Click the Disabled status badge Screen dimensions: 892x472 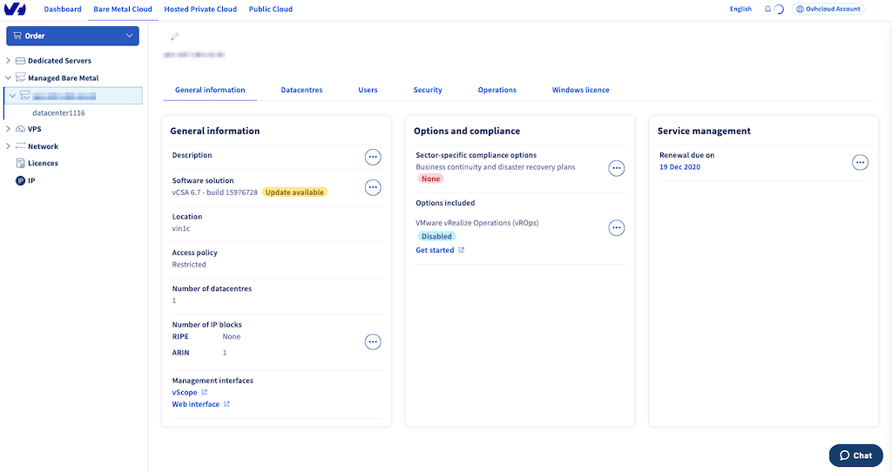click(436, 237)
